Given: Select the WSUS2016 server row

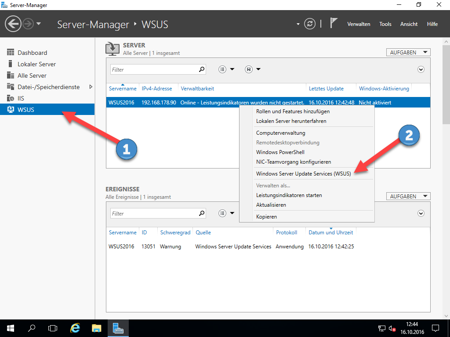Looking at the screenshot, I should [268, 103].
